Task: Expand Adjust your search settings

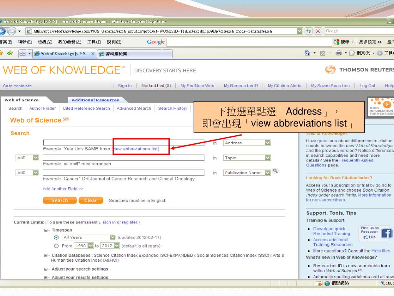Action: pyautogui.click(x=46, y=269)
